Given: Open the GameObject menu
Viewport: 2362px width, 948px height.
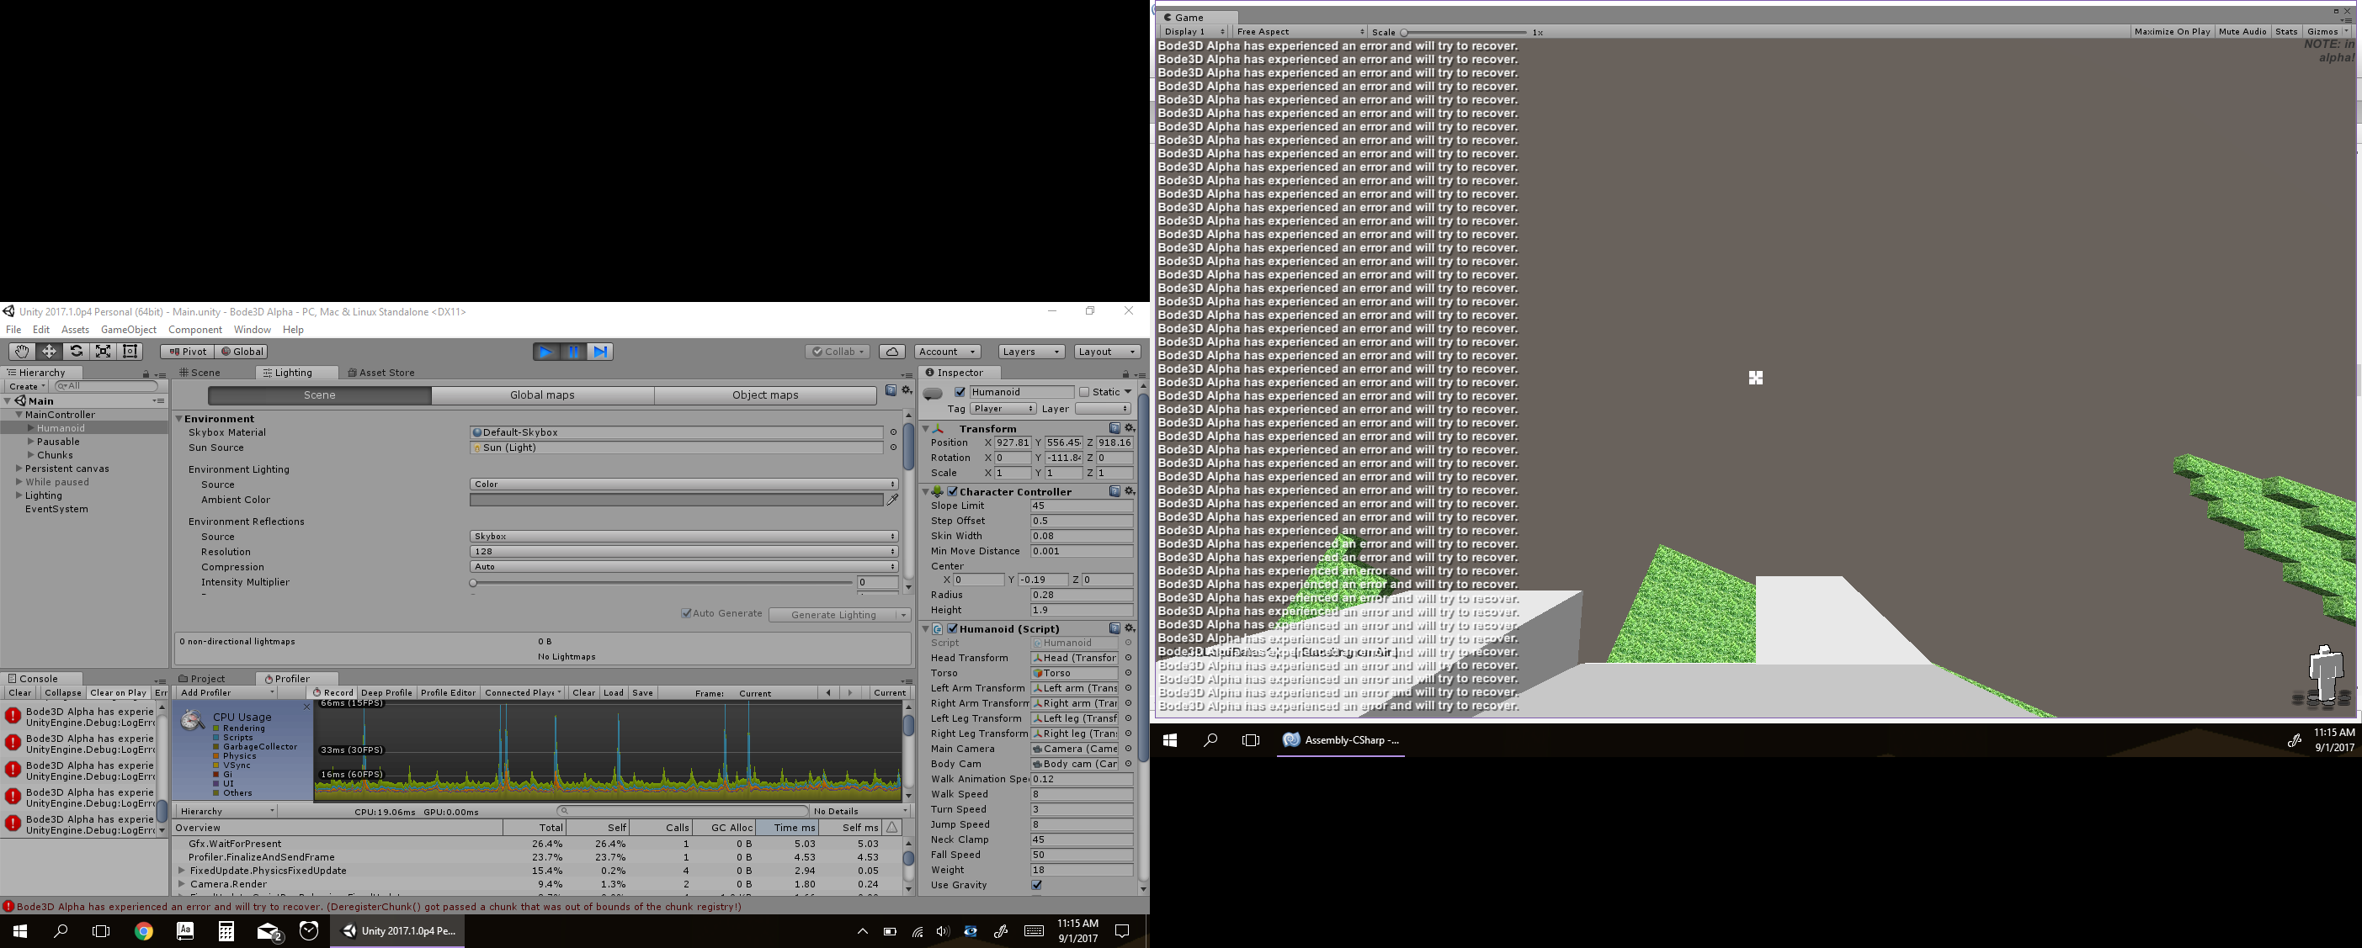Looking at the screenshot, I should coord(128,330).
